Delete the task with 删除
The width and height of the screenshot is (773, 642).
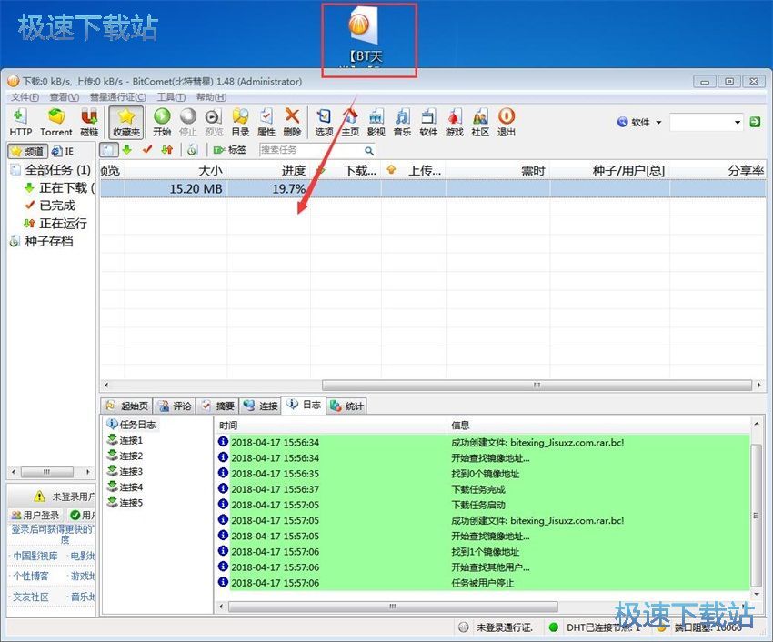(x=292, y=122)
